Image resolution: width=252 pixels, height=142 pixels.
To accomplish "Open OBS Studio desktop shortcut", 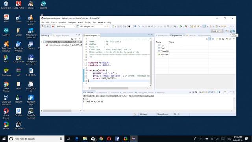I will point(19,126).
